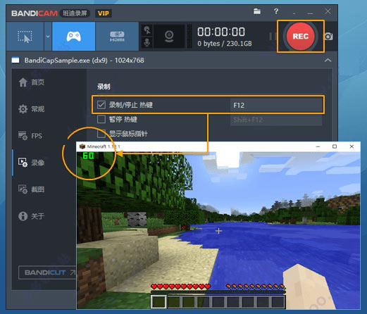Enable the 暂停 热键 checkbox

pos(101,119)
